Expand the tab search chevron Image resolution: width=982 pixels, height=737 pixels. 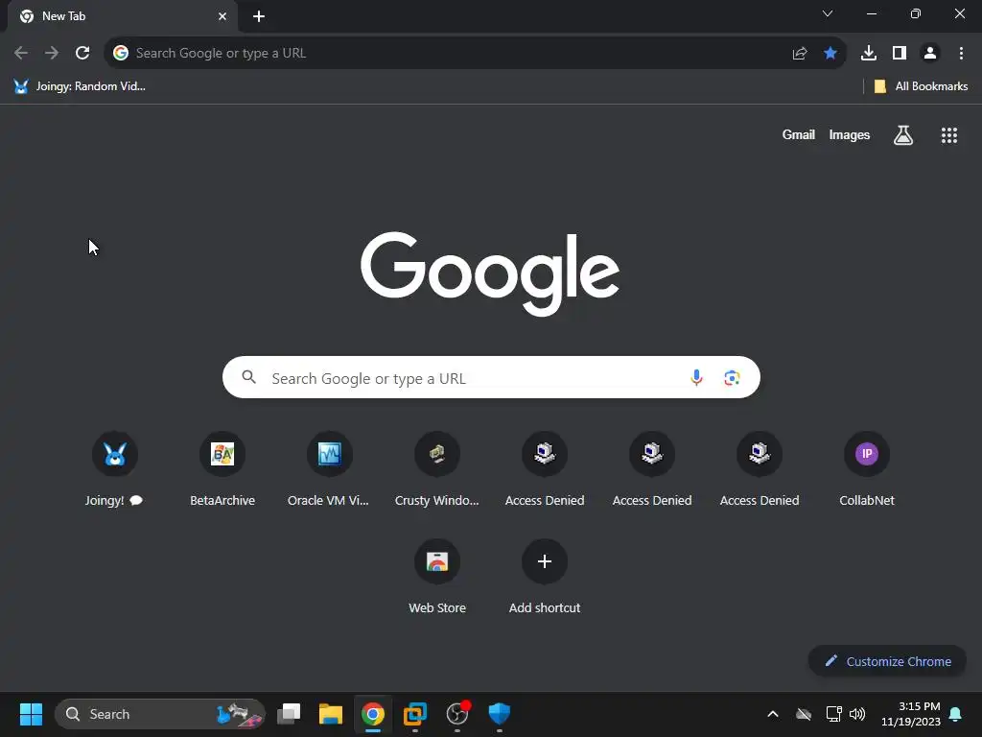point(828,13)
